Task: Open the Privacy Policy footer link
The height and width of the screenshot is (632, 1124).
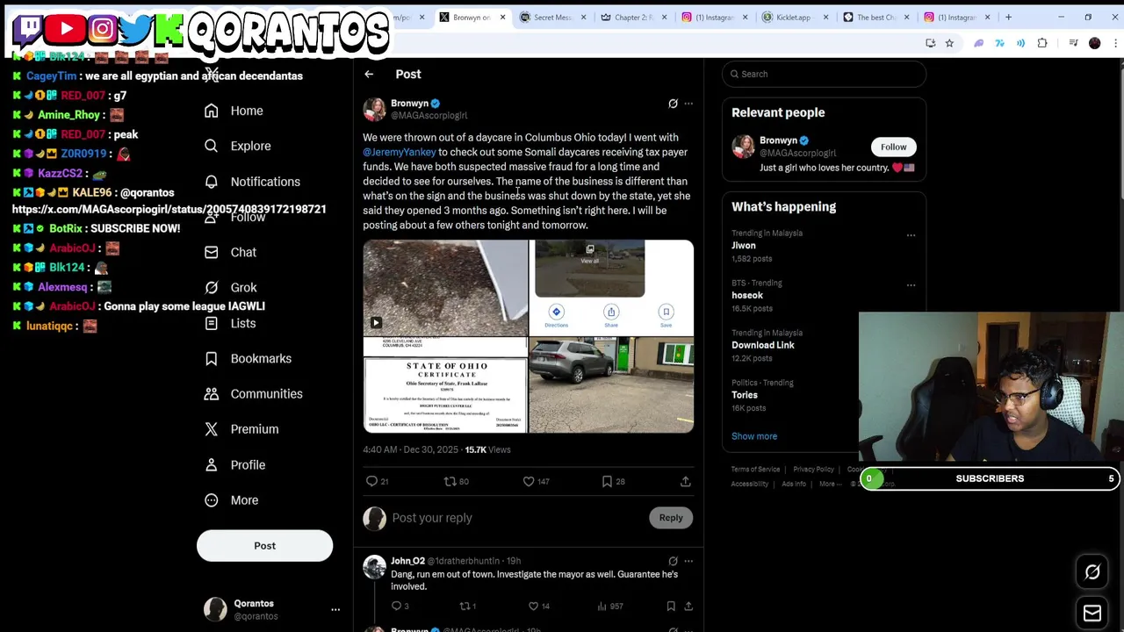Action: pyautogui.click(x=813, y=470)
